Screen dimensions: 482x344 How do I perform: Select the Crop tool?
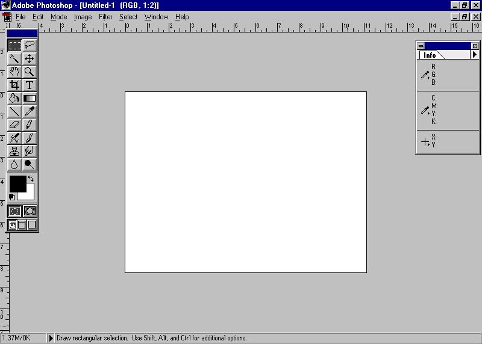pyautogui.click(x=14, y=85)
